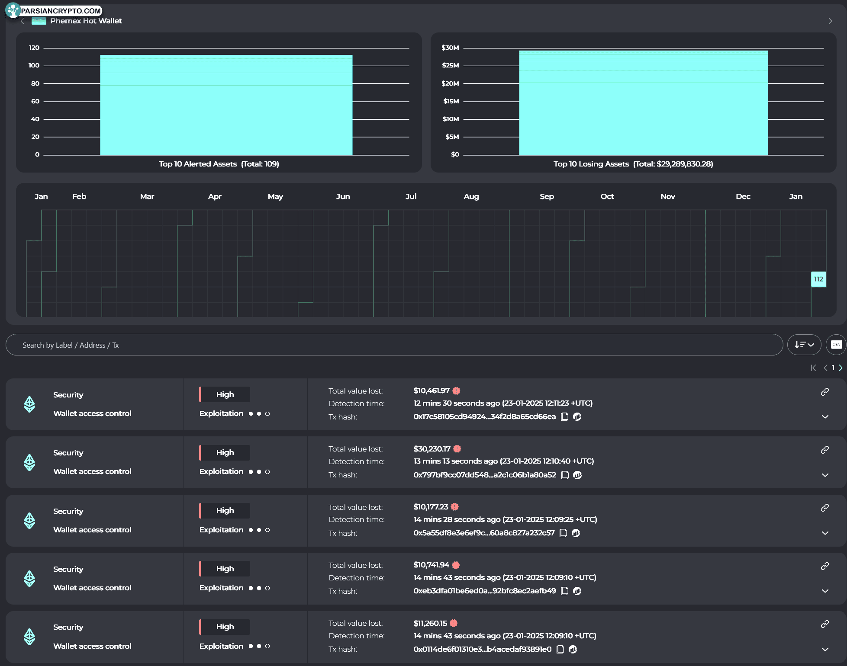Click red badge next to $10,461.97
847x666 pixels.
click(456, 391)
